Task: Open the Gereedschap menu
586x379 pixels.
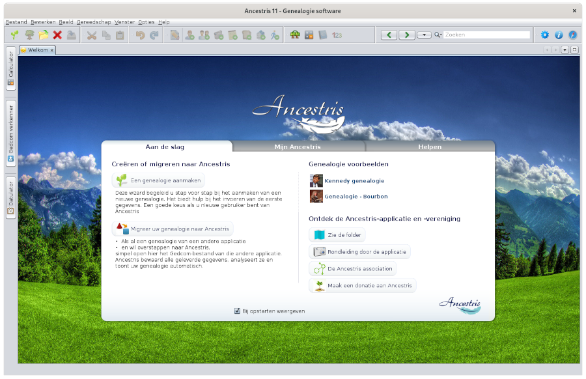Action: pyautogui.click(x=94, y=22)
